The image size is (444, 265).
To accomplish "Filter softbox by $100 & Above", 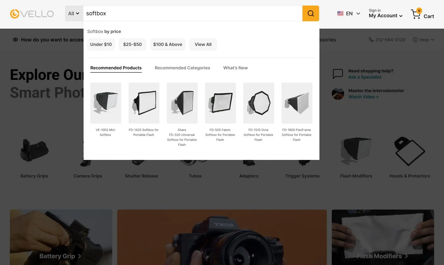I will (168, 44).
